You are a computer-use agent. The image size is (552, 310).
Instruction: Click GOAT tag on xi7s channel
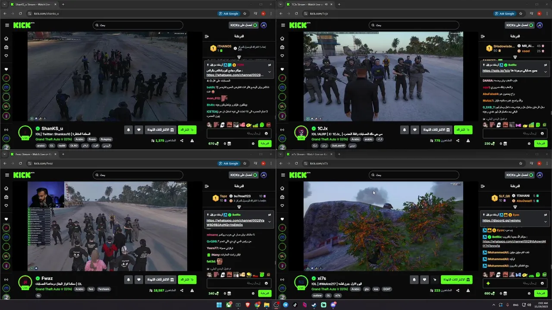point(387,289)
